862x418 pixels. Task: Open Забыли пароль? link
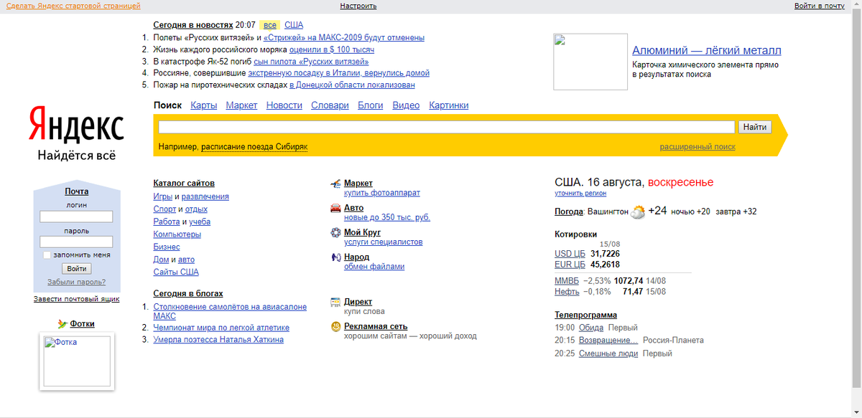click(76, 282)
